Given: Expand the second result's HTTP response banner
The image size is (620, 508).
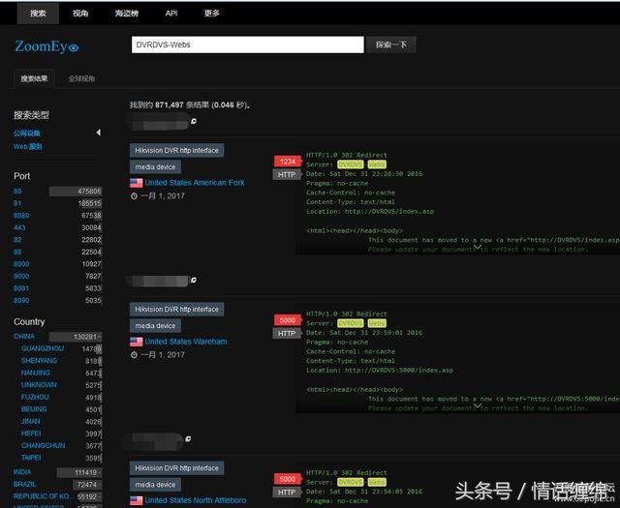Looking at the screenshot, I should 478,405.
